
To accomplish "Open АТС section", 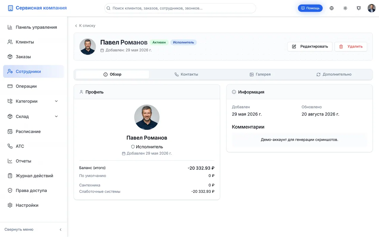I will 33,146.
